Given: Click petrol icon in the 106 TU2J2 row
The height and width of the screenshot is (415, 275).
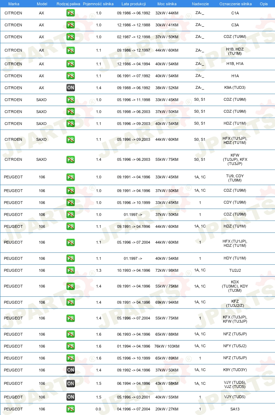Looking at the screenshot, I should (x=71, y=270).
